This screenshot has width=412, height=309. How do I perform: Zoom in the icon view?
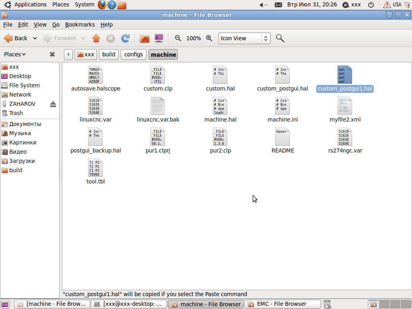[209, 38]
